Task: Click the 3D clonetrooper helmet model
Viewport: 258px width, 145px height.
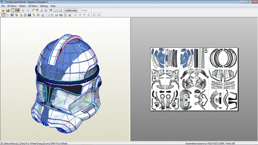Action: pyautogui.click(x=67, y=84)
